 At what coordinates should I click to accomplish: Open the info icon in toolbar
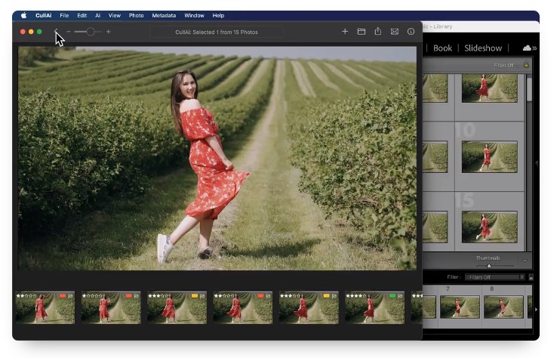click(x=411, y=32)
